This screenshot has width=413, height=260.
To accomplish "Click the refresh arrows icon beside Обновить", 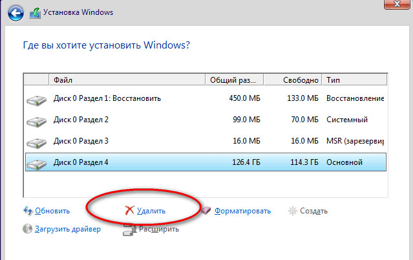I will click(x=28, y=211).
